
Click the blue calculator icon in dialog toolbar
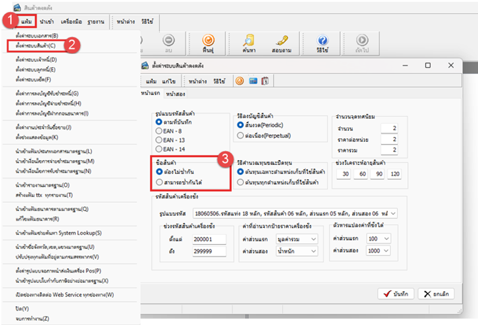point(253,81)
